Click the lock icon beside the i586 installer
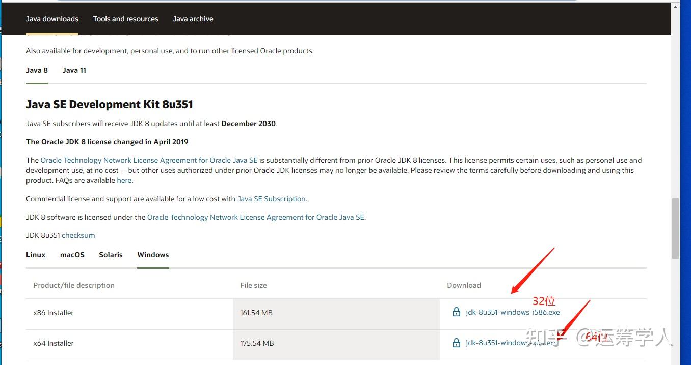The image size is (691, 365). coord(456,312)
